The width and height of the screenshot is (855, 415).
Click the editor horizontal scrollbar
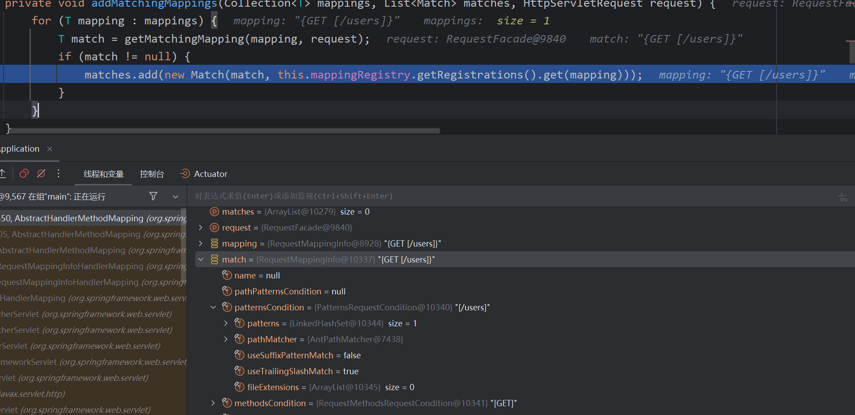click(224, 131)
